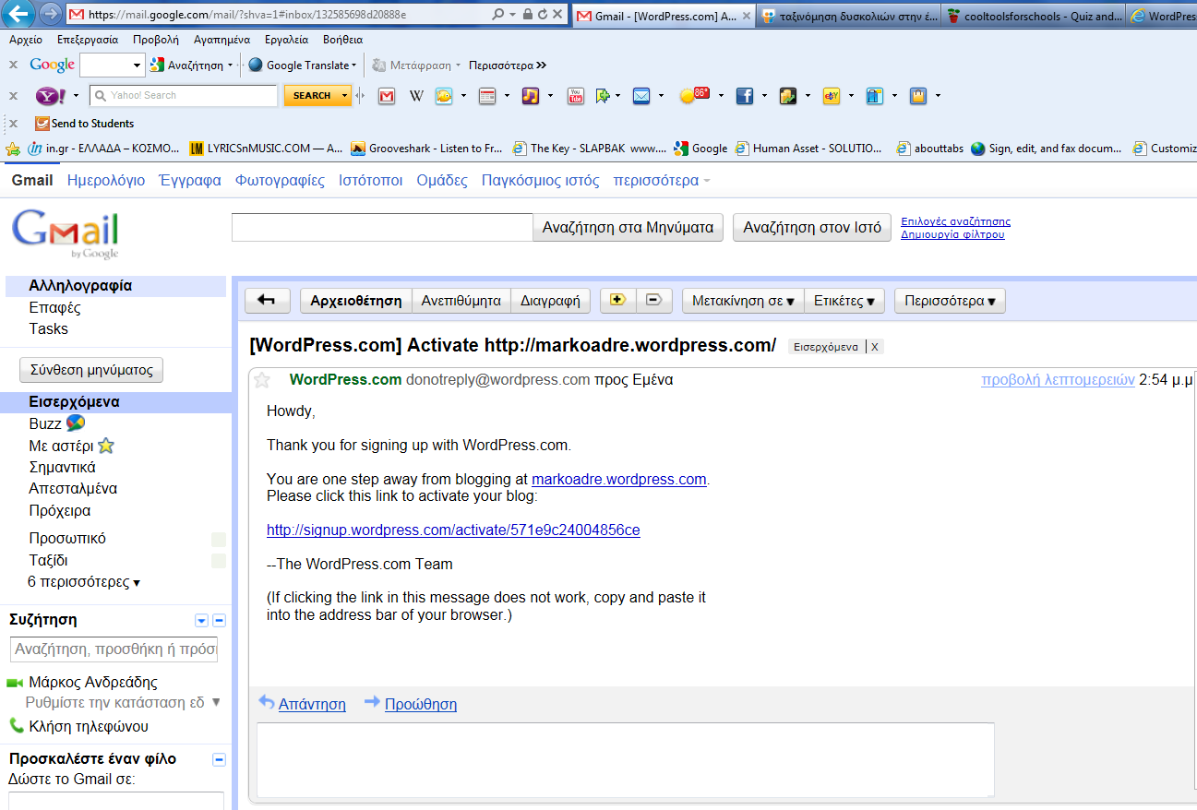Viewport: 1197px width, 810px height.
Task: Open Gmail icon in Yahoo toolbar
Action: tap(387, 95)
